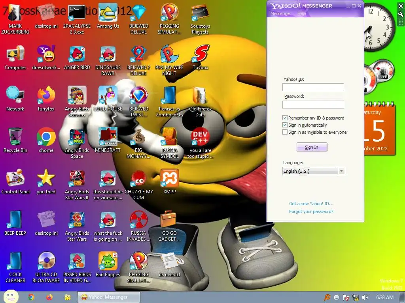The image size is (405, 303).
Task: Click the BEJEWED 2 DELUXE icon
Action: [x=139, y=60]
